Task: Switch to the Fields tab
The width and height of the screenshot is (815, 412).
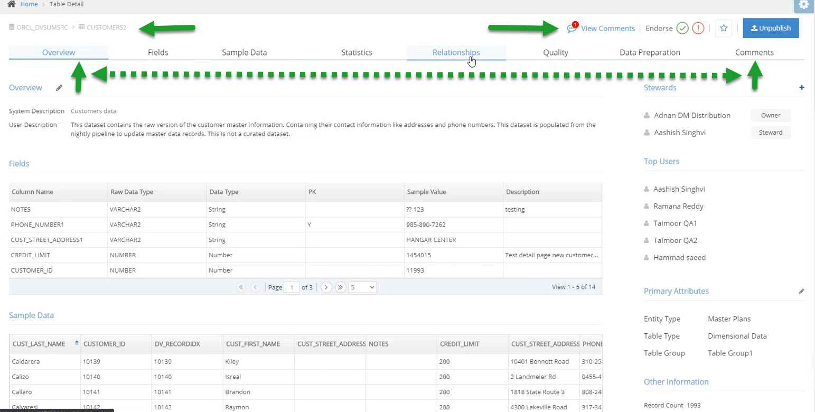Action: coord(158,52)
